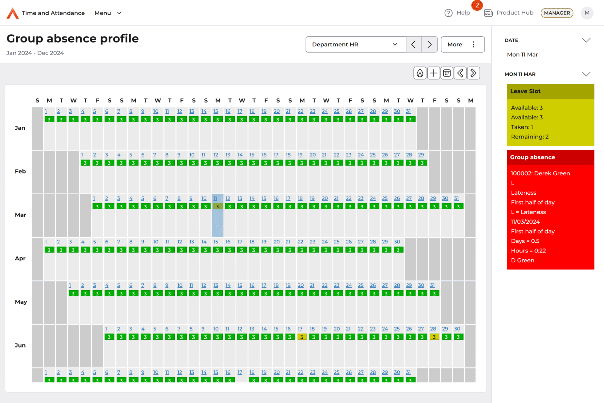604x403 pixels.
Task: Open the calendar view icon
Action: [447, 73]
